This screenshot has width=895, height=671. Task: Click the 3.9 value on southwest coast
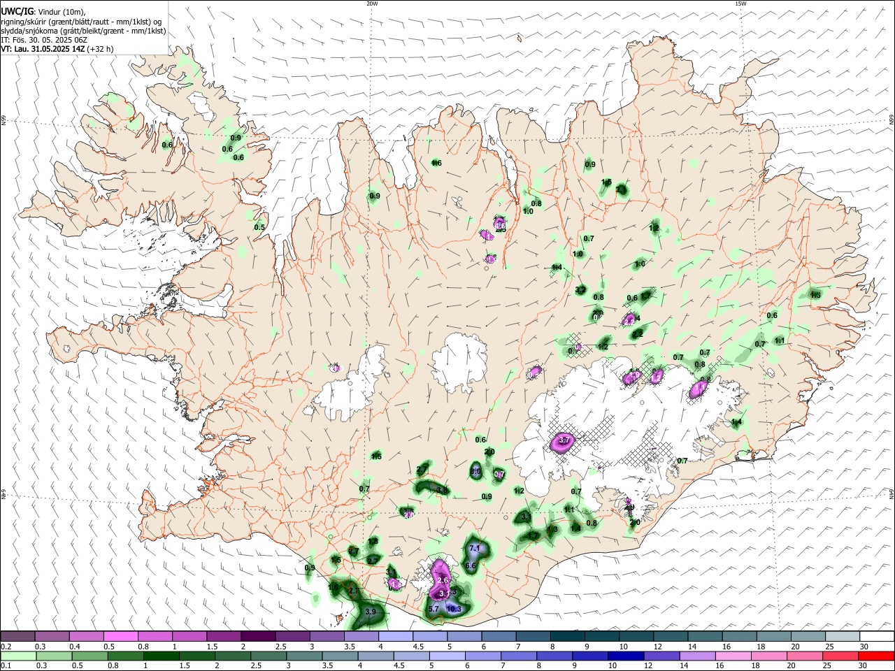point(371,612)
